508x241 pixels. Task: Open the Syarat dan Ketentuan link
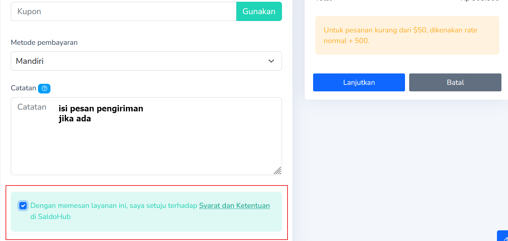(x=234, y=206)
